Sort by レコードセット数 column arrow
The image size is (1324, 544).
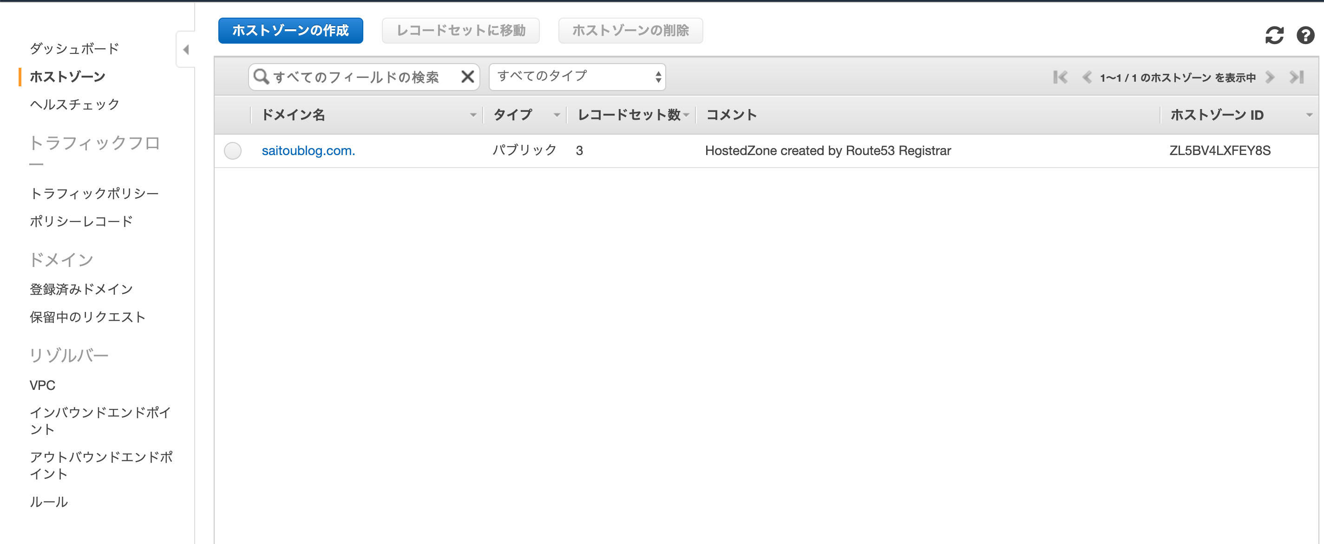(686, 115)
